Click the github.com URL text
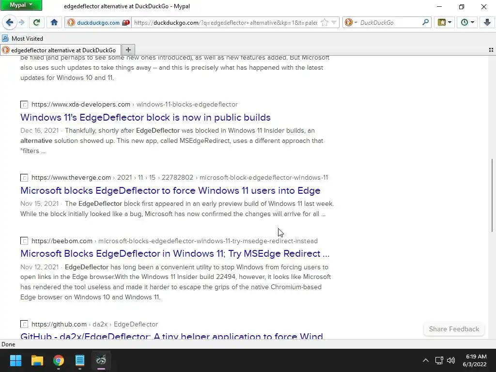 (59, 324)
